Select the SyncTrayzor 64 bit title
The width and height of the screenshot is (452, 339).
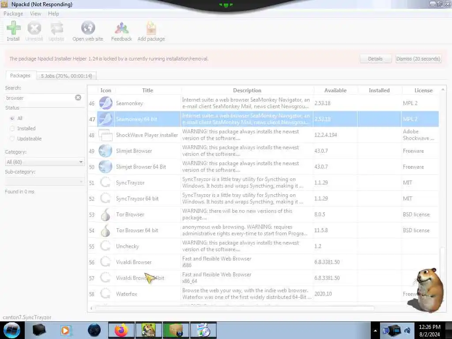137,199
